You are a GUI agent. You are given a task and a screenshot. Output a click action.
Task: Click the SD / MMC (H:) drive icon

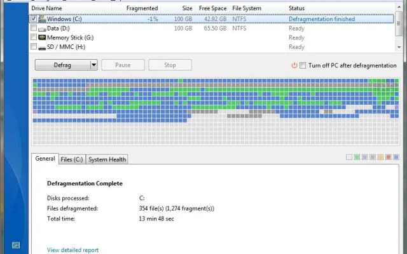pos(42,48)
